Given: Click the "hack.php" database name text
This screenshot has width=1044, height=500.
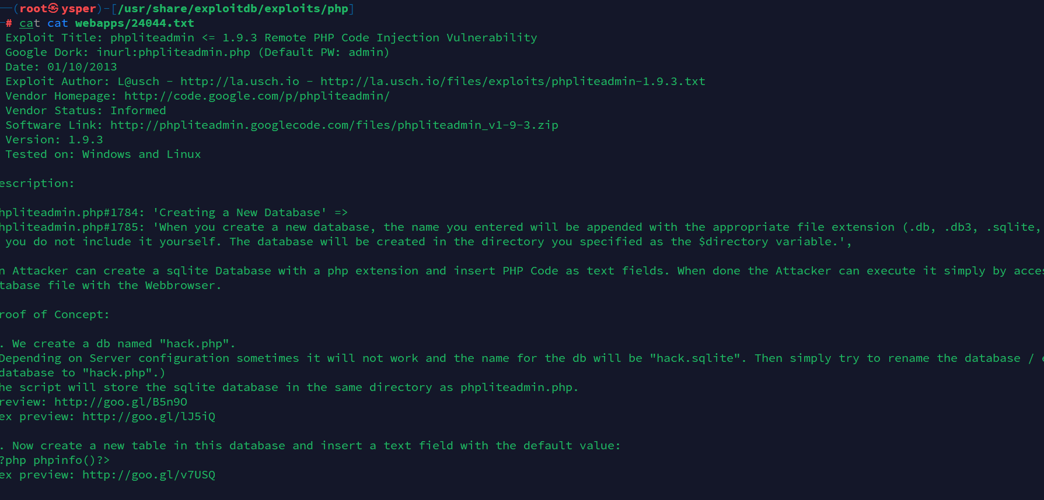Looking at the screenshot, I should [x=197, y=344].
